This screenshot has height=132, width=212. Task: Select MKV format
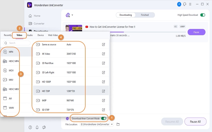click(x=16, y=80)
